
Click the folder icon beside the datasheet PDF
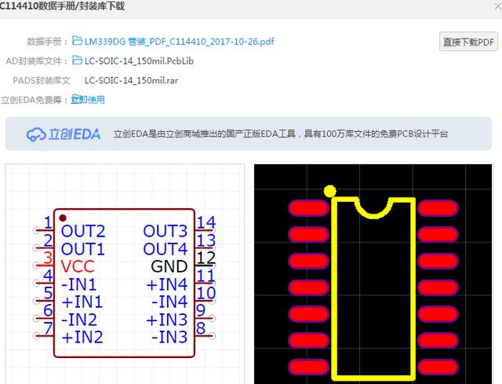77,41
